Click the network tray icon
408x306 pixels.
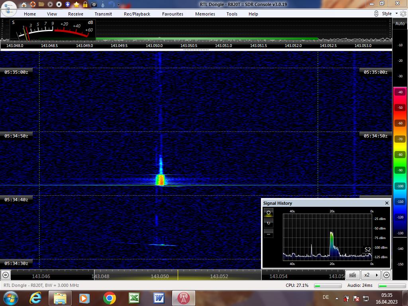click(x=366, y=298)
